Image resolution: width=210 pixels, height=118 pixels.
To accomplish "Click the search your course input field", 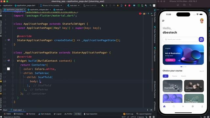I will point(180,39).
